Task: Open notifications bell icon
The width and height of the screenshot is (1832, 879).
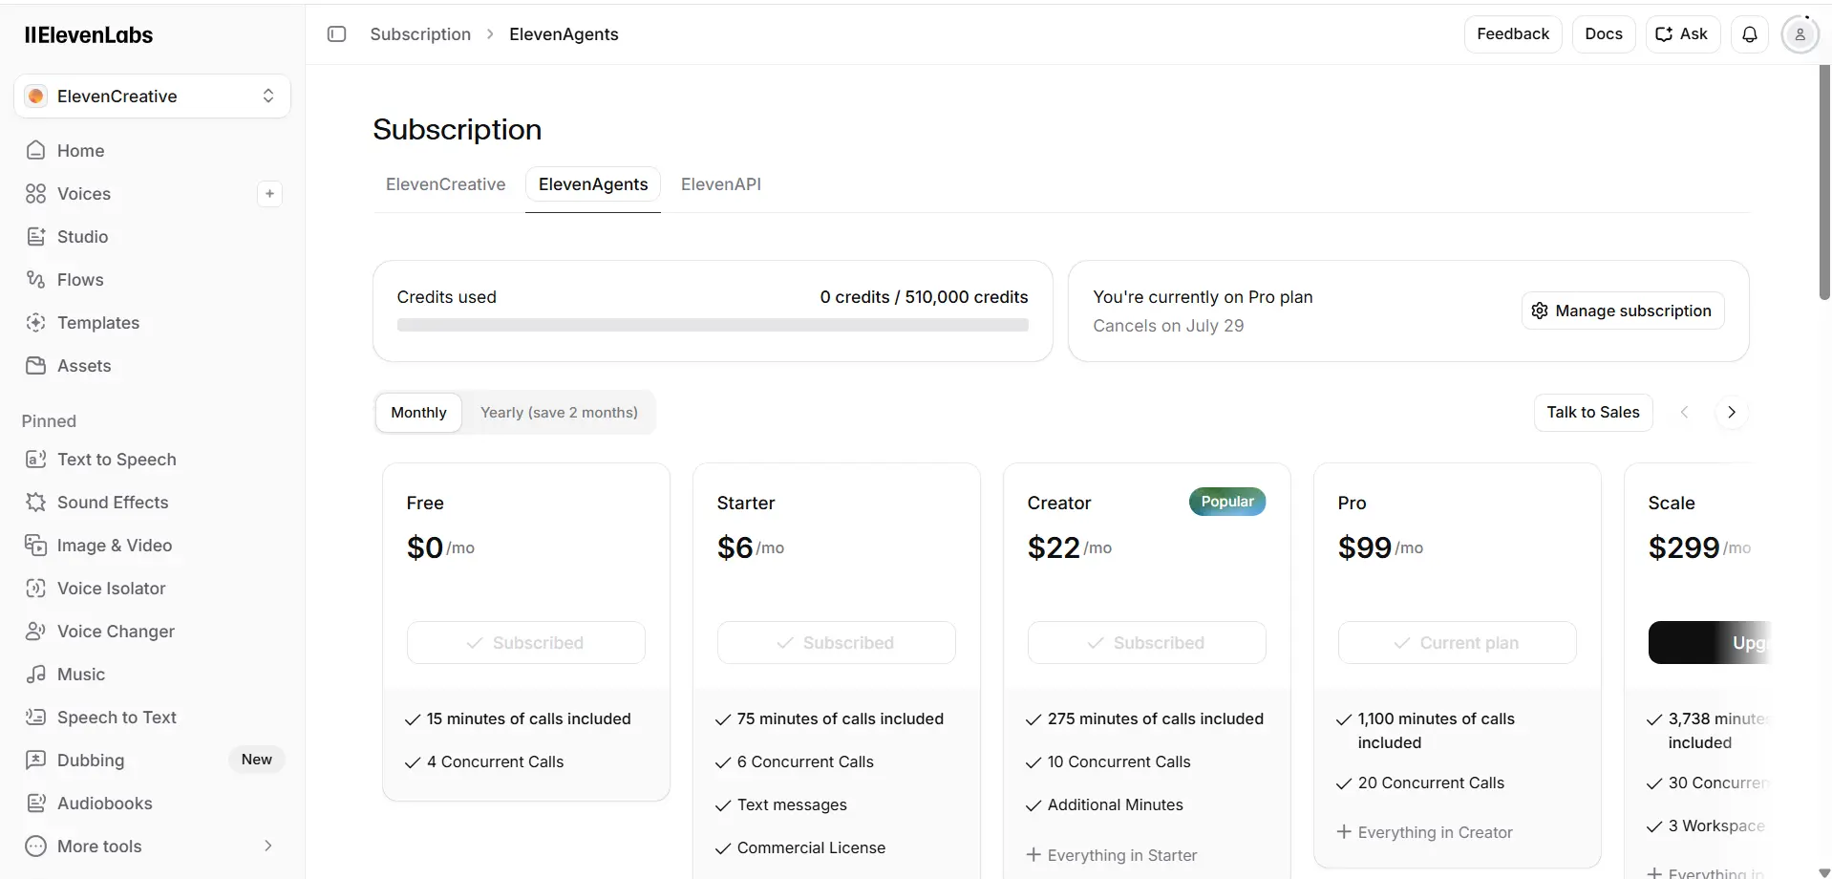Action: (1750, 34)
